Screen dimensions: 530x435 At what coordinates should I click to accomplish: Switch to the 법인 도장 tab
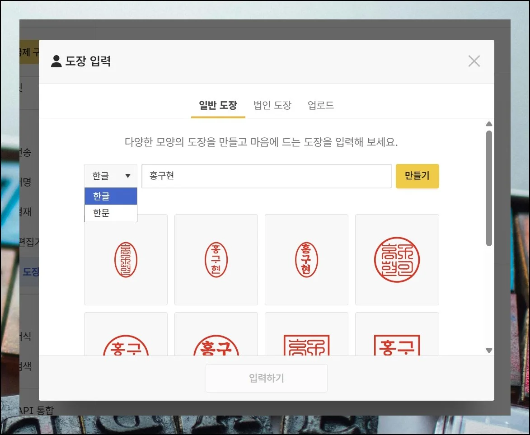[x=272, y=106]
